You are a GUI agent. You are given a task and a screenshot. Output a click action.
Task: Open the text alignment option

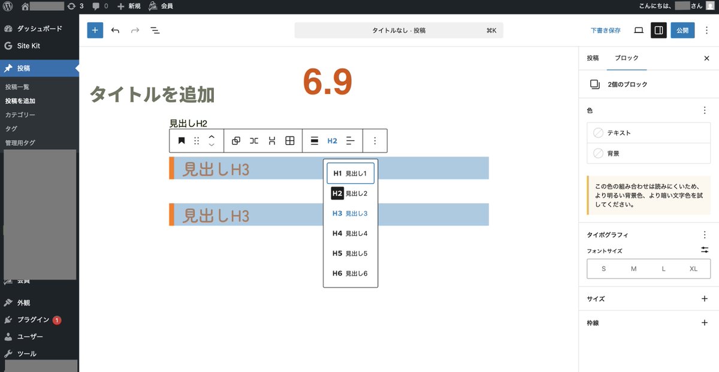point(351,141)
